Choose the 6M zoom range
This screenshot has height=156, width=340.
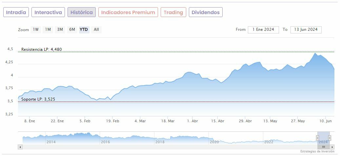(x=72, y=29)
